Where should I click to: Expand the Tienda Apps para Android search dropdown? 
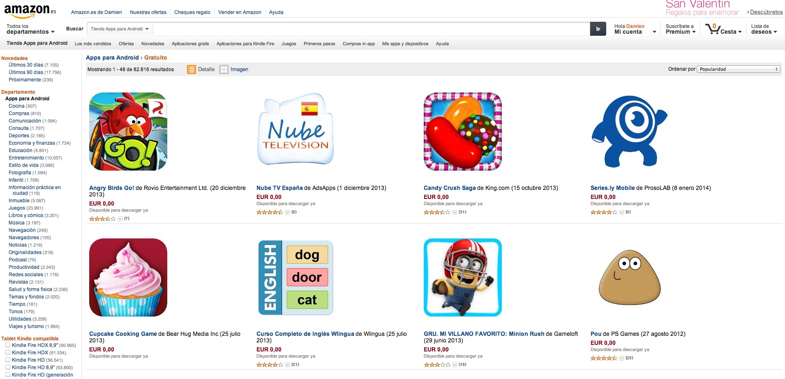(x=119, y=29)
